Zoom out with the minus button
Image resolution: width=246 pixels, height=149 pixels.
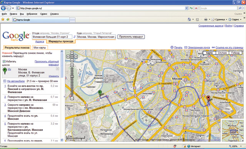coord(72,99)
